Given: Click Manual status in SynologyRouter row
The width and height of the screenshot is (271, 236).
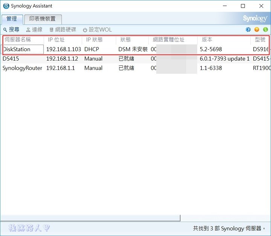Looking at the screenshot, I should click(x=93, y=68).
